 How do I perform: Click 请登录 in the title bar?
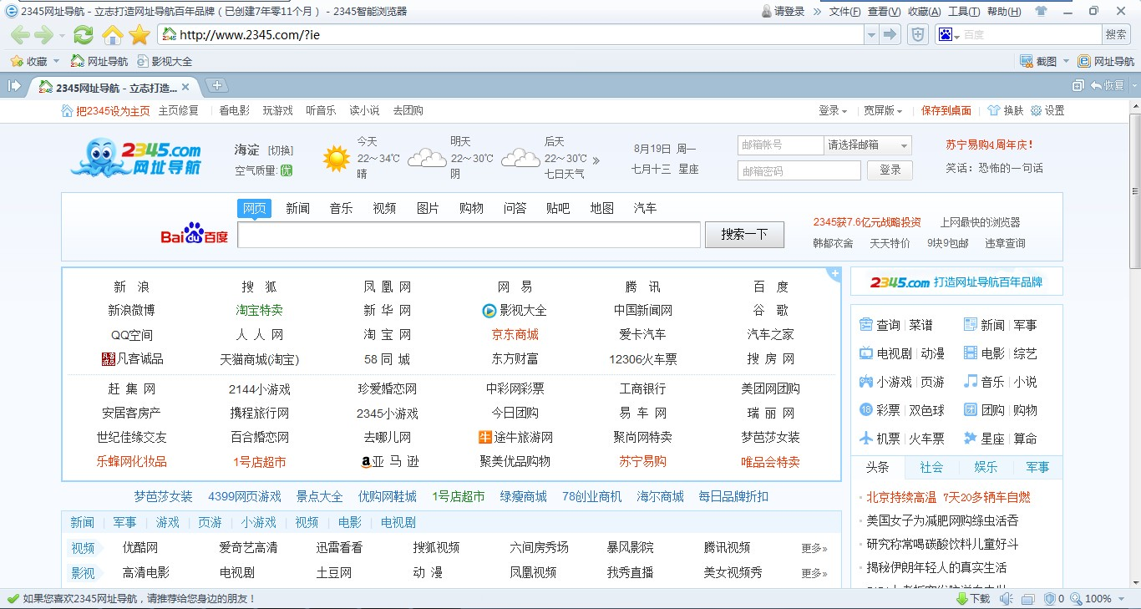pyautogui.click(x=783, y=12)
